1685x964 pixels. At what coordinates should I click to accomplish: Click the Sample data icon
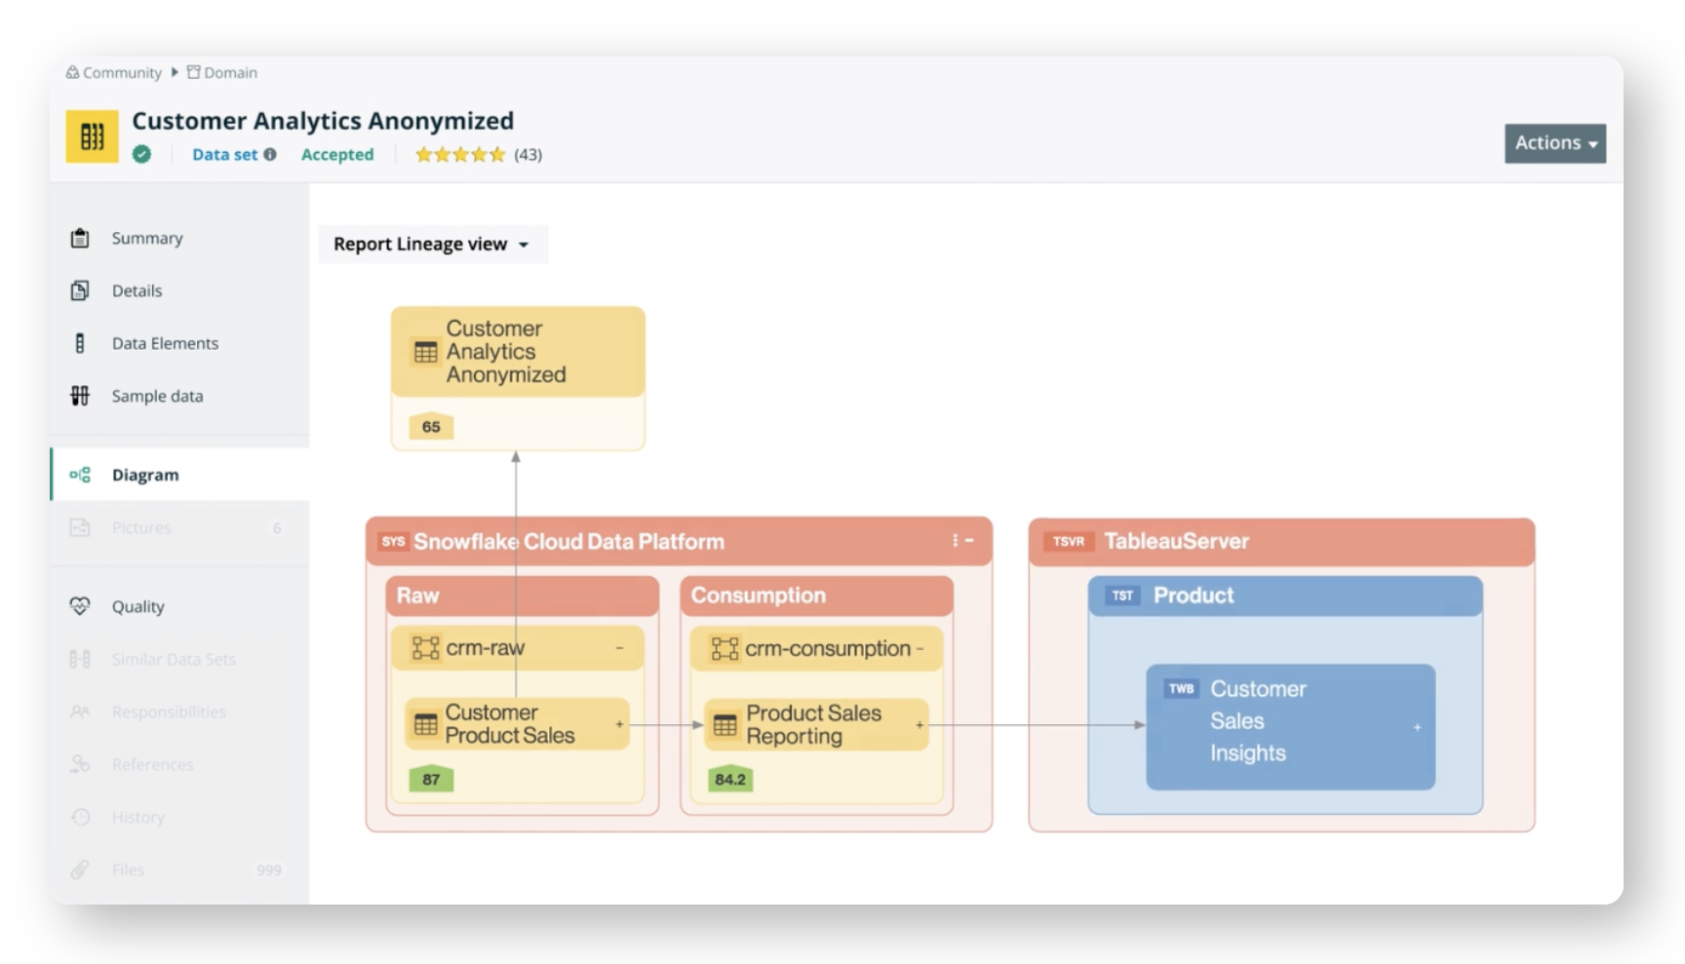point(80,396)
